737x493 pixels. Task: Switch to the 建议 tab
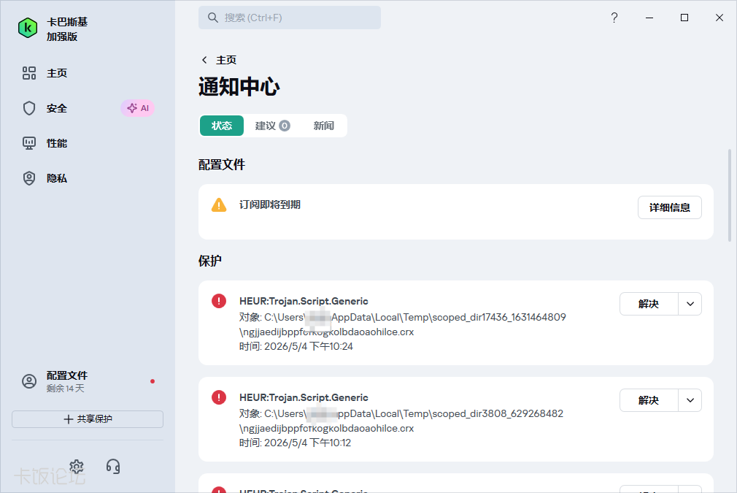(x=273, y=126)
